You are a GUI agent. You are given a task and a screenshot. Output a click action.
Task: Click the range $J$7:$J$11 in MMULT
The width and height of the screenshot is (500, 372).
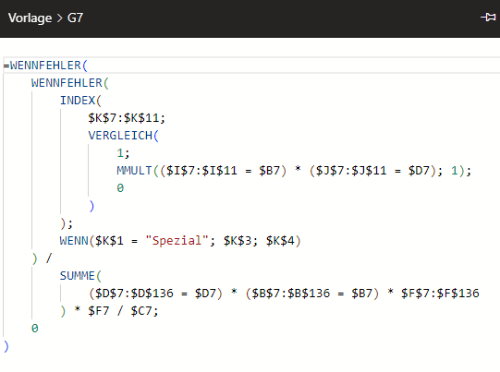(x=351, y=171)
